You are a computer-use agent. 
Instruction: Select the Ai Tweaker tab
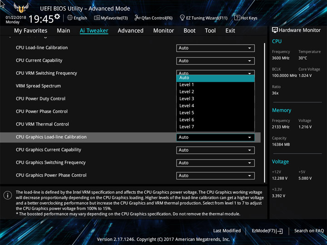pyautogui.click(x=94, y=31)
